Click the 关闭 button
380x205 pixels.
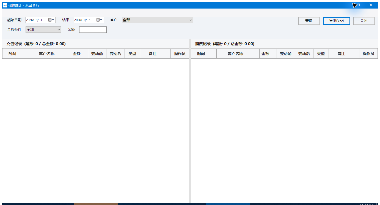pos(364,21)
